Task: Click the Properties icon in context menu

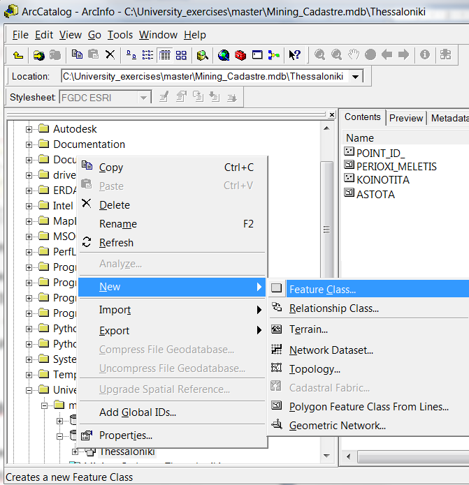Action: (87, 435)
